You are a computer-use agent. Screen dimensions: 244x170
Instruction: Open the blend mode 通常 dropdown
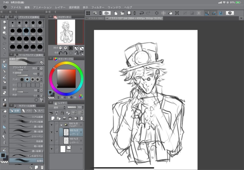point(57,107)
